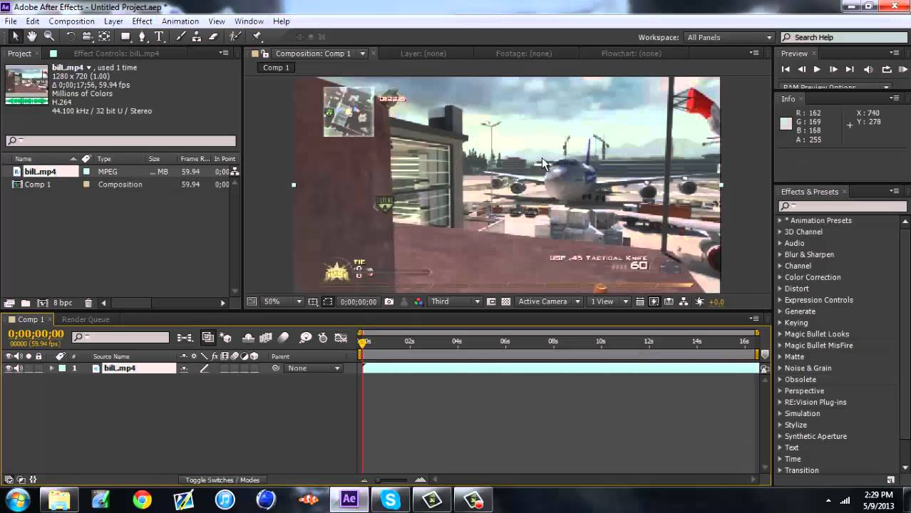Select the Clone Stamp tool
This screenshot has height=513, width=911.
pyautogui.click(x=197, y=37)
